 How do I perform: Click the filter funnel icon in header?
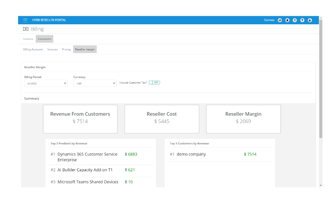click(302, 20)
